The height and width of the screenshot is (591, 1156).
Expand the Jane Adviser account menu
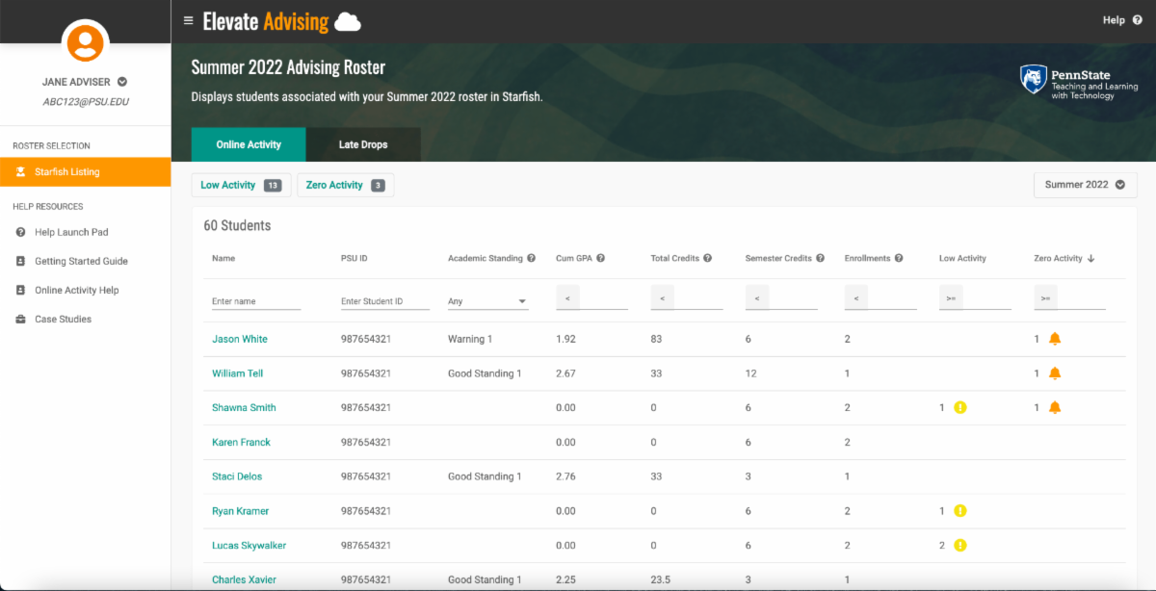coord(122,82)
